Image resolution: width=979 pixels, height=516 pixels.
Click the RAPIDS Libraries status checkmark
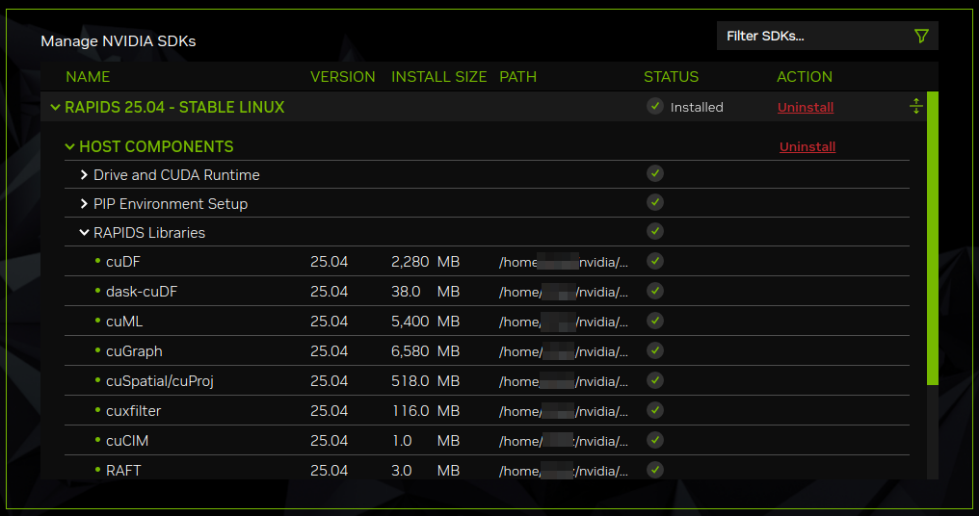click(655, 231)
